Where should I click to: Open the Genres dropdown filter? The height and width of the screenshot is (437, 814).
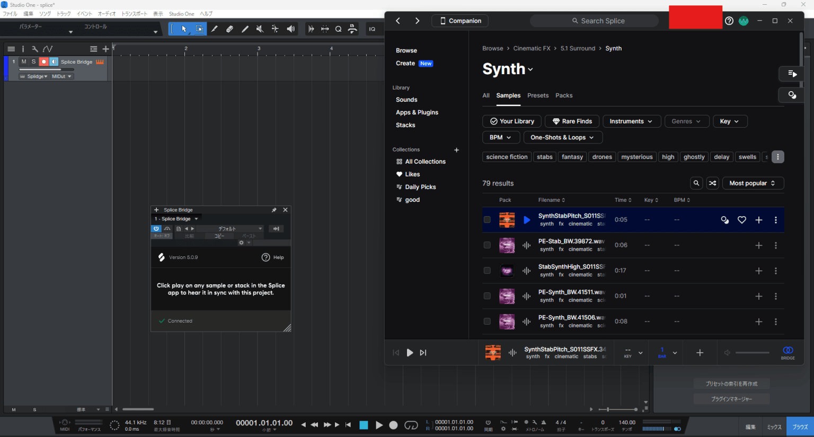[x=687, y=121]
